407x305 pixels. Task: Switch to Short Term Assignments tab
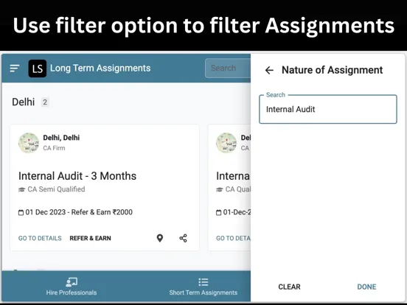204,287
